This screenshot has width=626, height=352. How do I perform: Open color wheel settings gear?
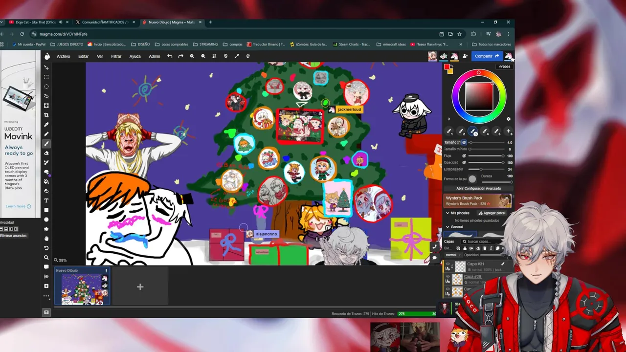point(508,119)
